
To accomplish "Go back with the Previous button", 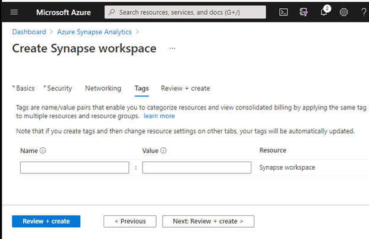I will pyautogui.click(x=130, y=221).
